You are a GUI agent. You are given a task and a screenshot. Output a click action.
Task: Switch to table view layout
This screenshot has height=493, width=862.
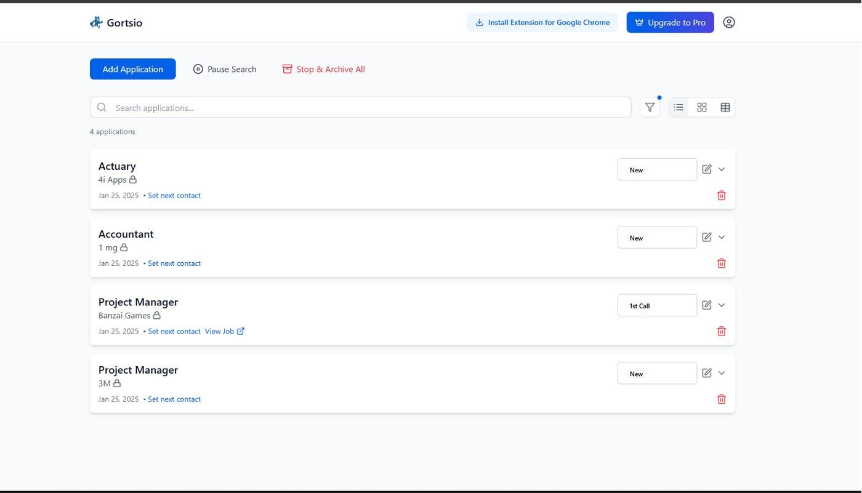725,108
